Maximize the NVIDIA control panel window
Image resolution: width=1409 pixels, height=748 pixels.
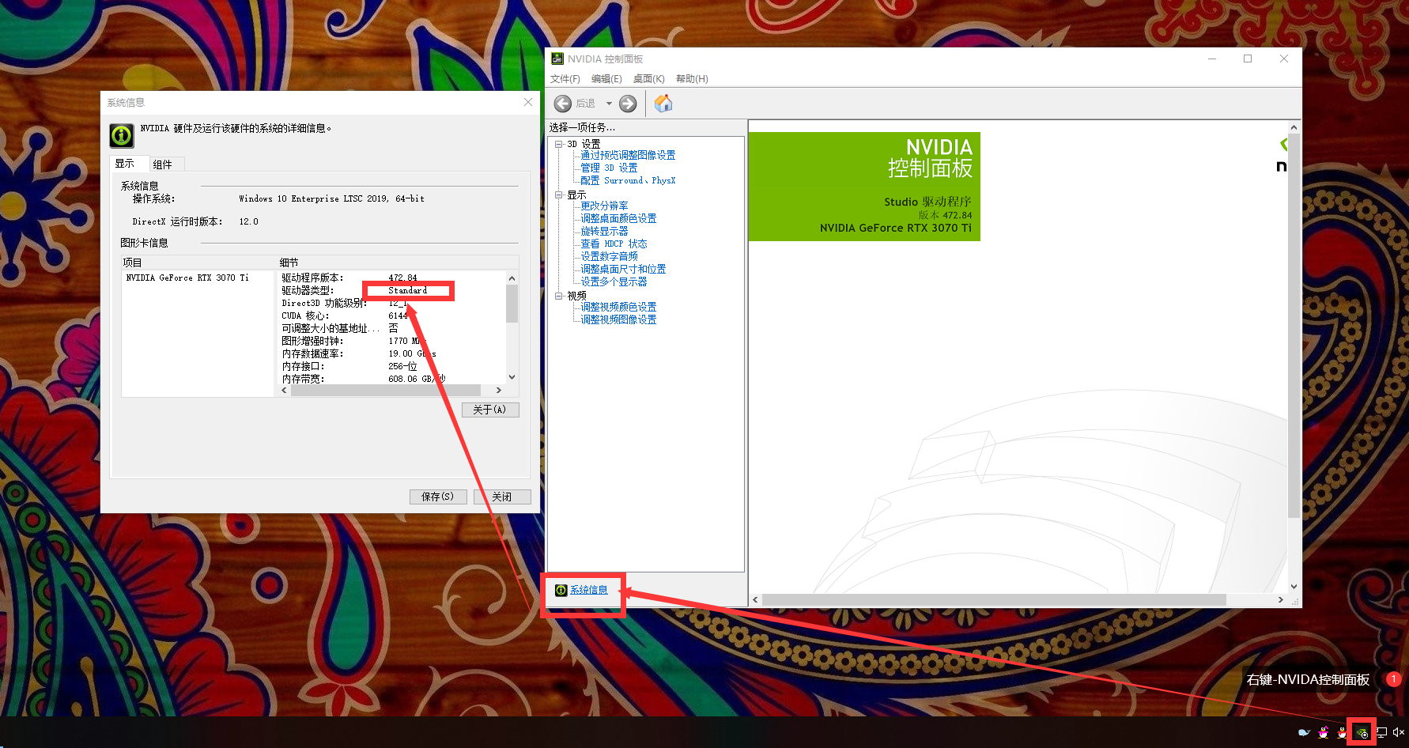point(1248,59)
